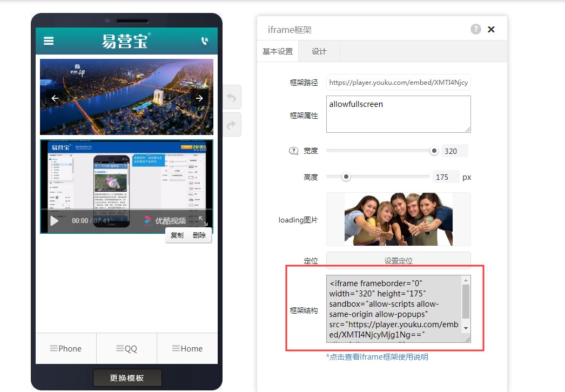565x392 pixels.
Task: Switch to the 设计 tab
Action: [319, 51]
